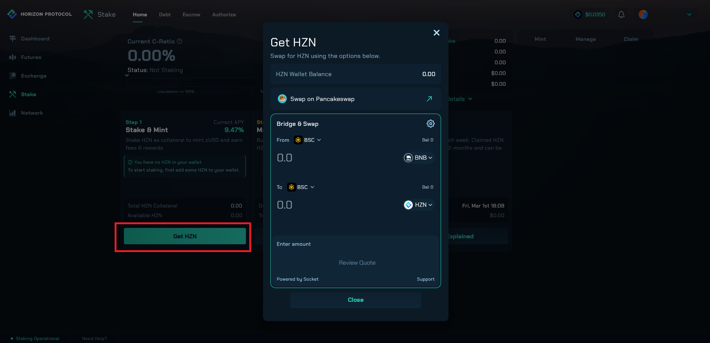This screenshot has height=343, width=710.
Task: Click the Futures sidebar icon
Action: (13, 57)
